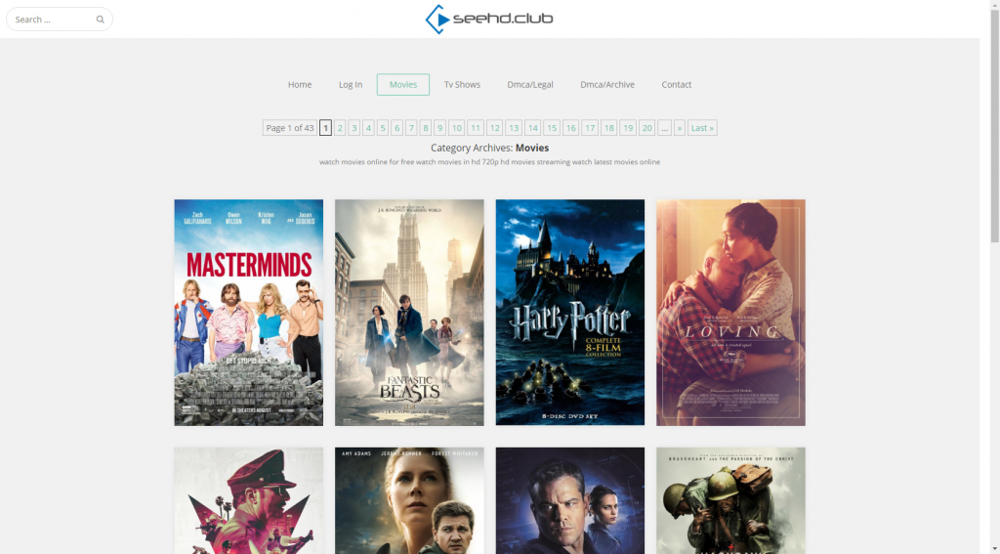This screenshot has height=554, width=1000.
Task: Click the pagination ellipsis button
Action: [x=664, y=128]
